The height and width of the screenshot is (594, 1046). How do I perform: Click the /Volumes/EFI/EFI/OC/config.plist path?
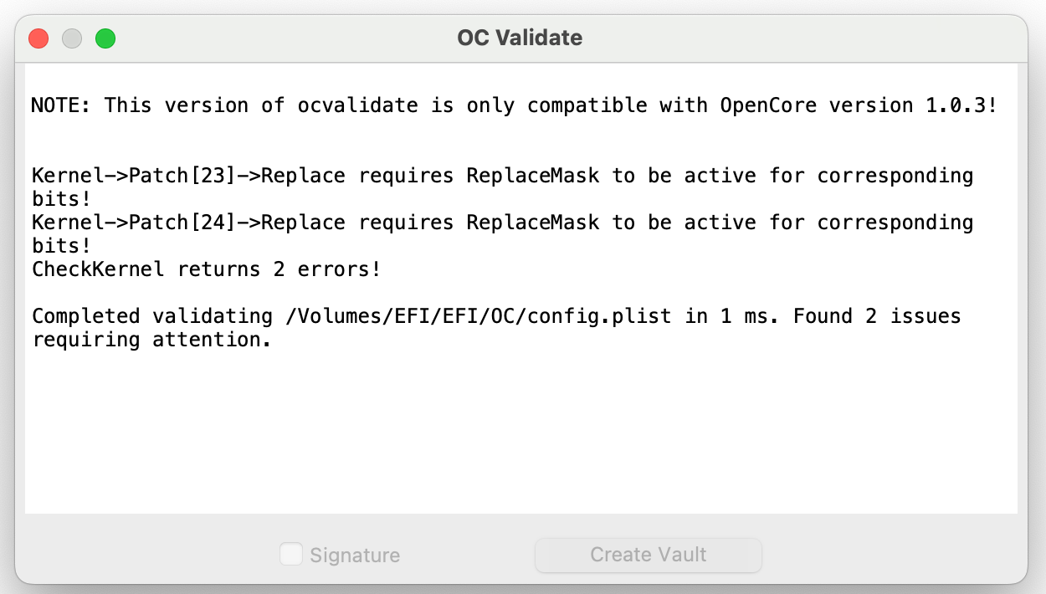(473, 316)
